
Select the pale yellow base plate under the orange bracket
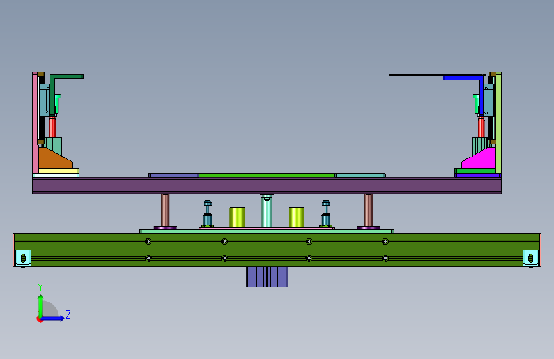[x=58, y=171]
